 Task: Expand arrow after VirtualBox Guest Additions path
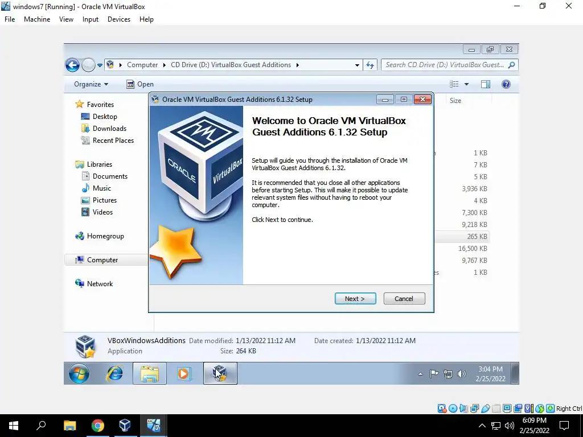tap(297, 65)
